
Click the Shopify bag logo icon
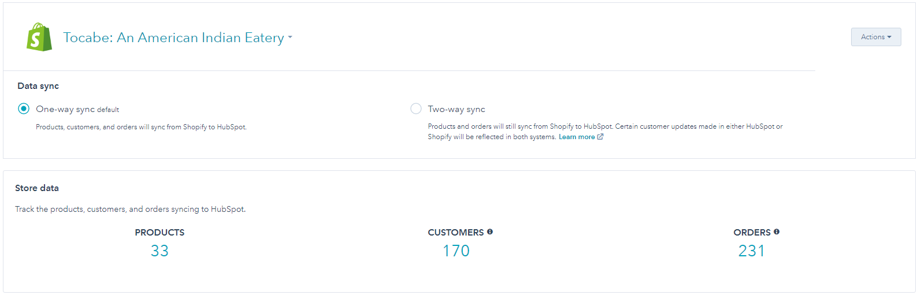39,38
